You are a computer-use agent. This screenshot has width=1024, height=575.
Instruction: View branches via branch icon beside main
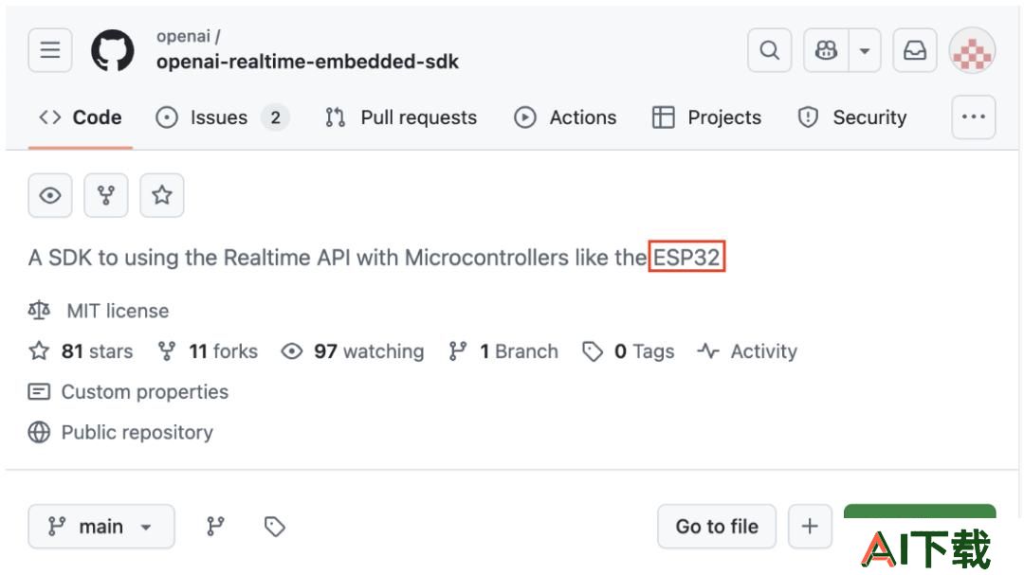point(215,526)
